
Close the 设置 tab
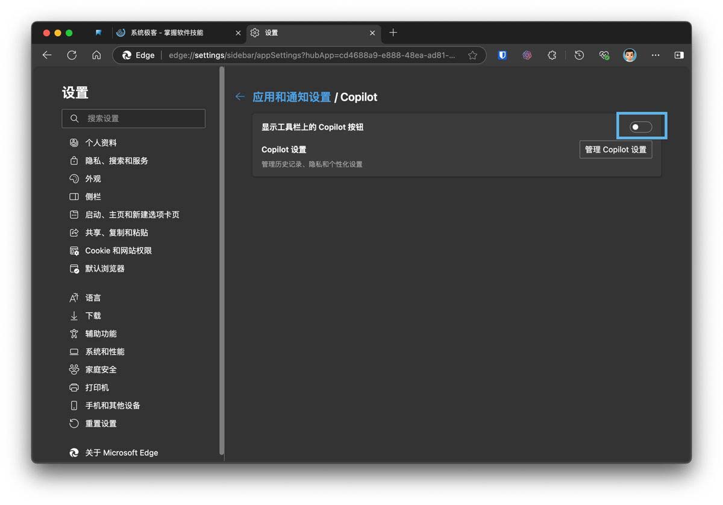(372, 33)
